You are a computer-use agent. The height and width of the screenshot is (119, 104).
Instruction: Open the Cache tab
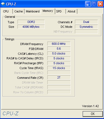tap(19, 11)
